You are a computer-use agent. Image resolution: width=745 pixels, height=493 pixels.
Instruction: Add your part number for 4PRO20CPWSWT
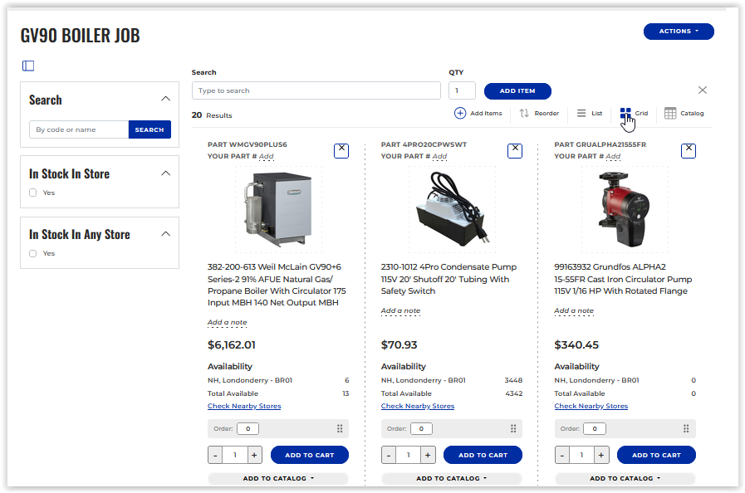click(x=439, y=156)
